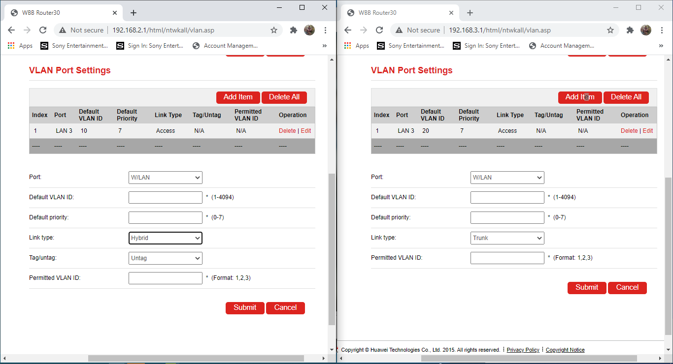Click Add Item in the left VLAN table
Screen dimensions: 673x364
click(238, 97)
